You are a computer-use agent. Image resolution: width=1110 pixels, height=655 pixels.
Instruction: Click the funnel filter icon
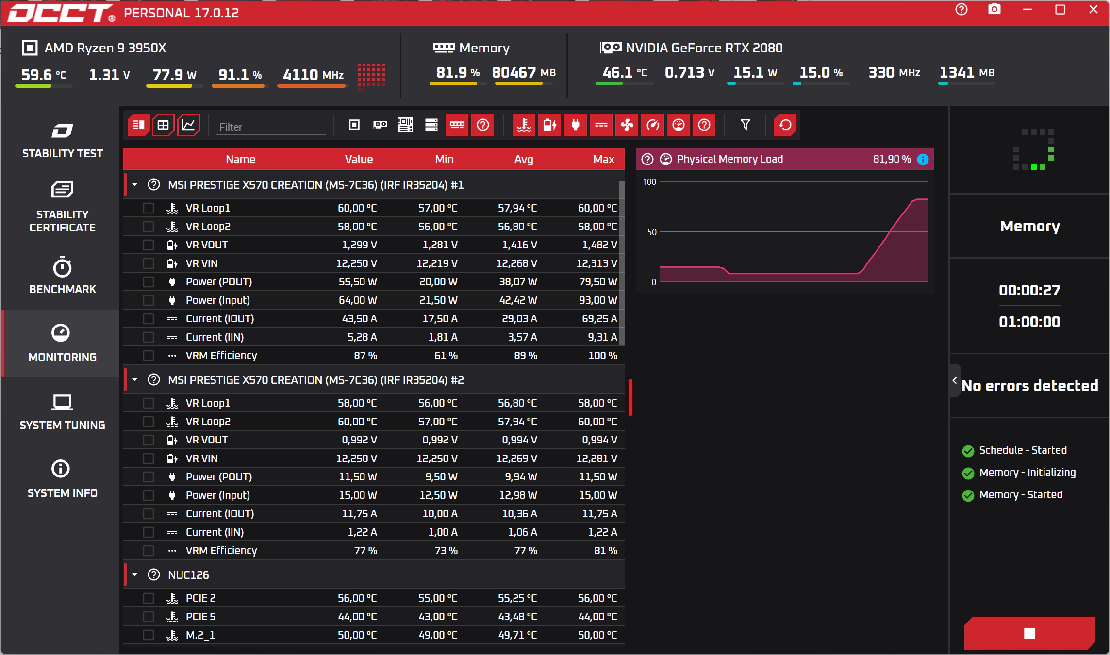pos(745,125)
